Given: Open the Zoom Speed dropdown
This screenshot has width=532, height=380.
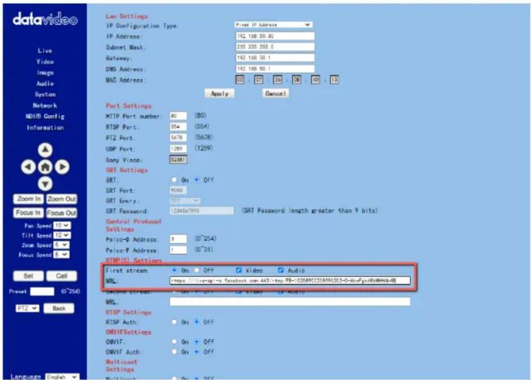Looking at the screenshot, I should point(62,245).
